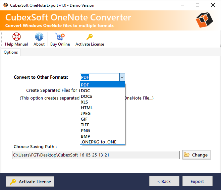
Task: Collapse the format dropdown using its arrow
Action: point(122,77)
